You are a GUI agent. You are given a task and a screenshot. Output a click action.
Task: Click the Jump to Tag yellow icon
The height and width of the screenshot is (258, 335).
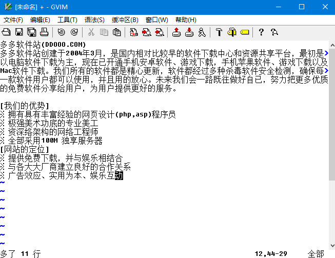coord(245,32)
